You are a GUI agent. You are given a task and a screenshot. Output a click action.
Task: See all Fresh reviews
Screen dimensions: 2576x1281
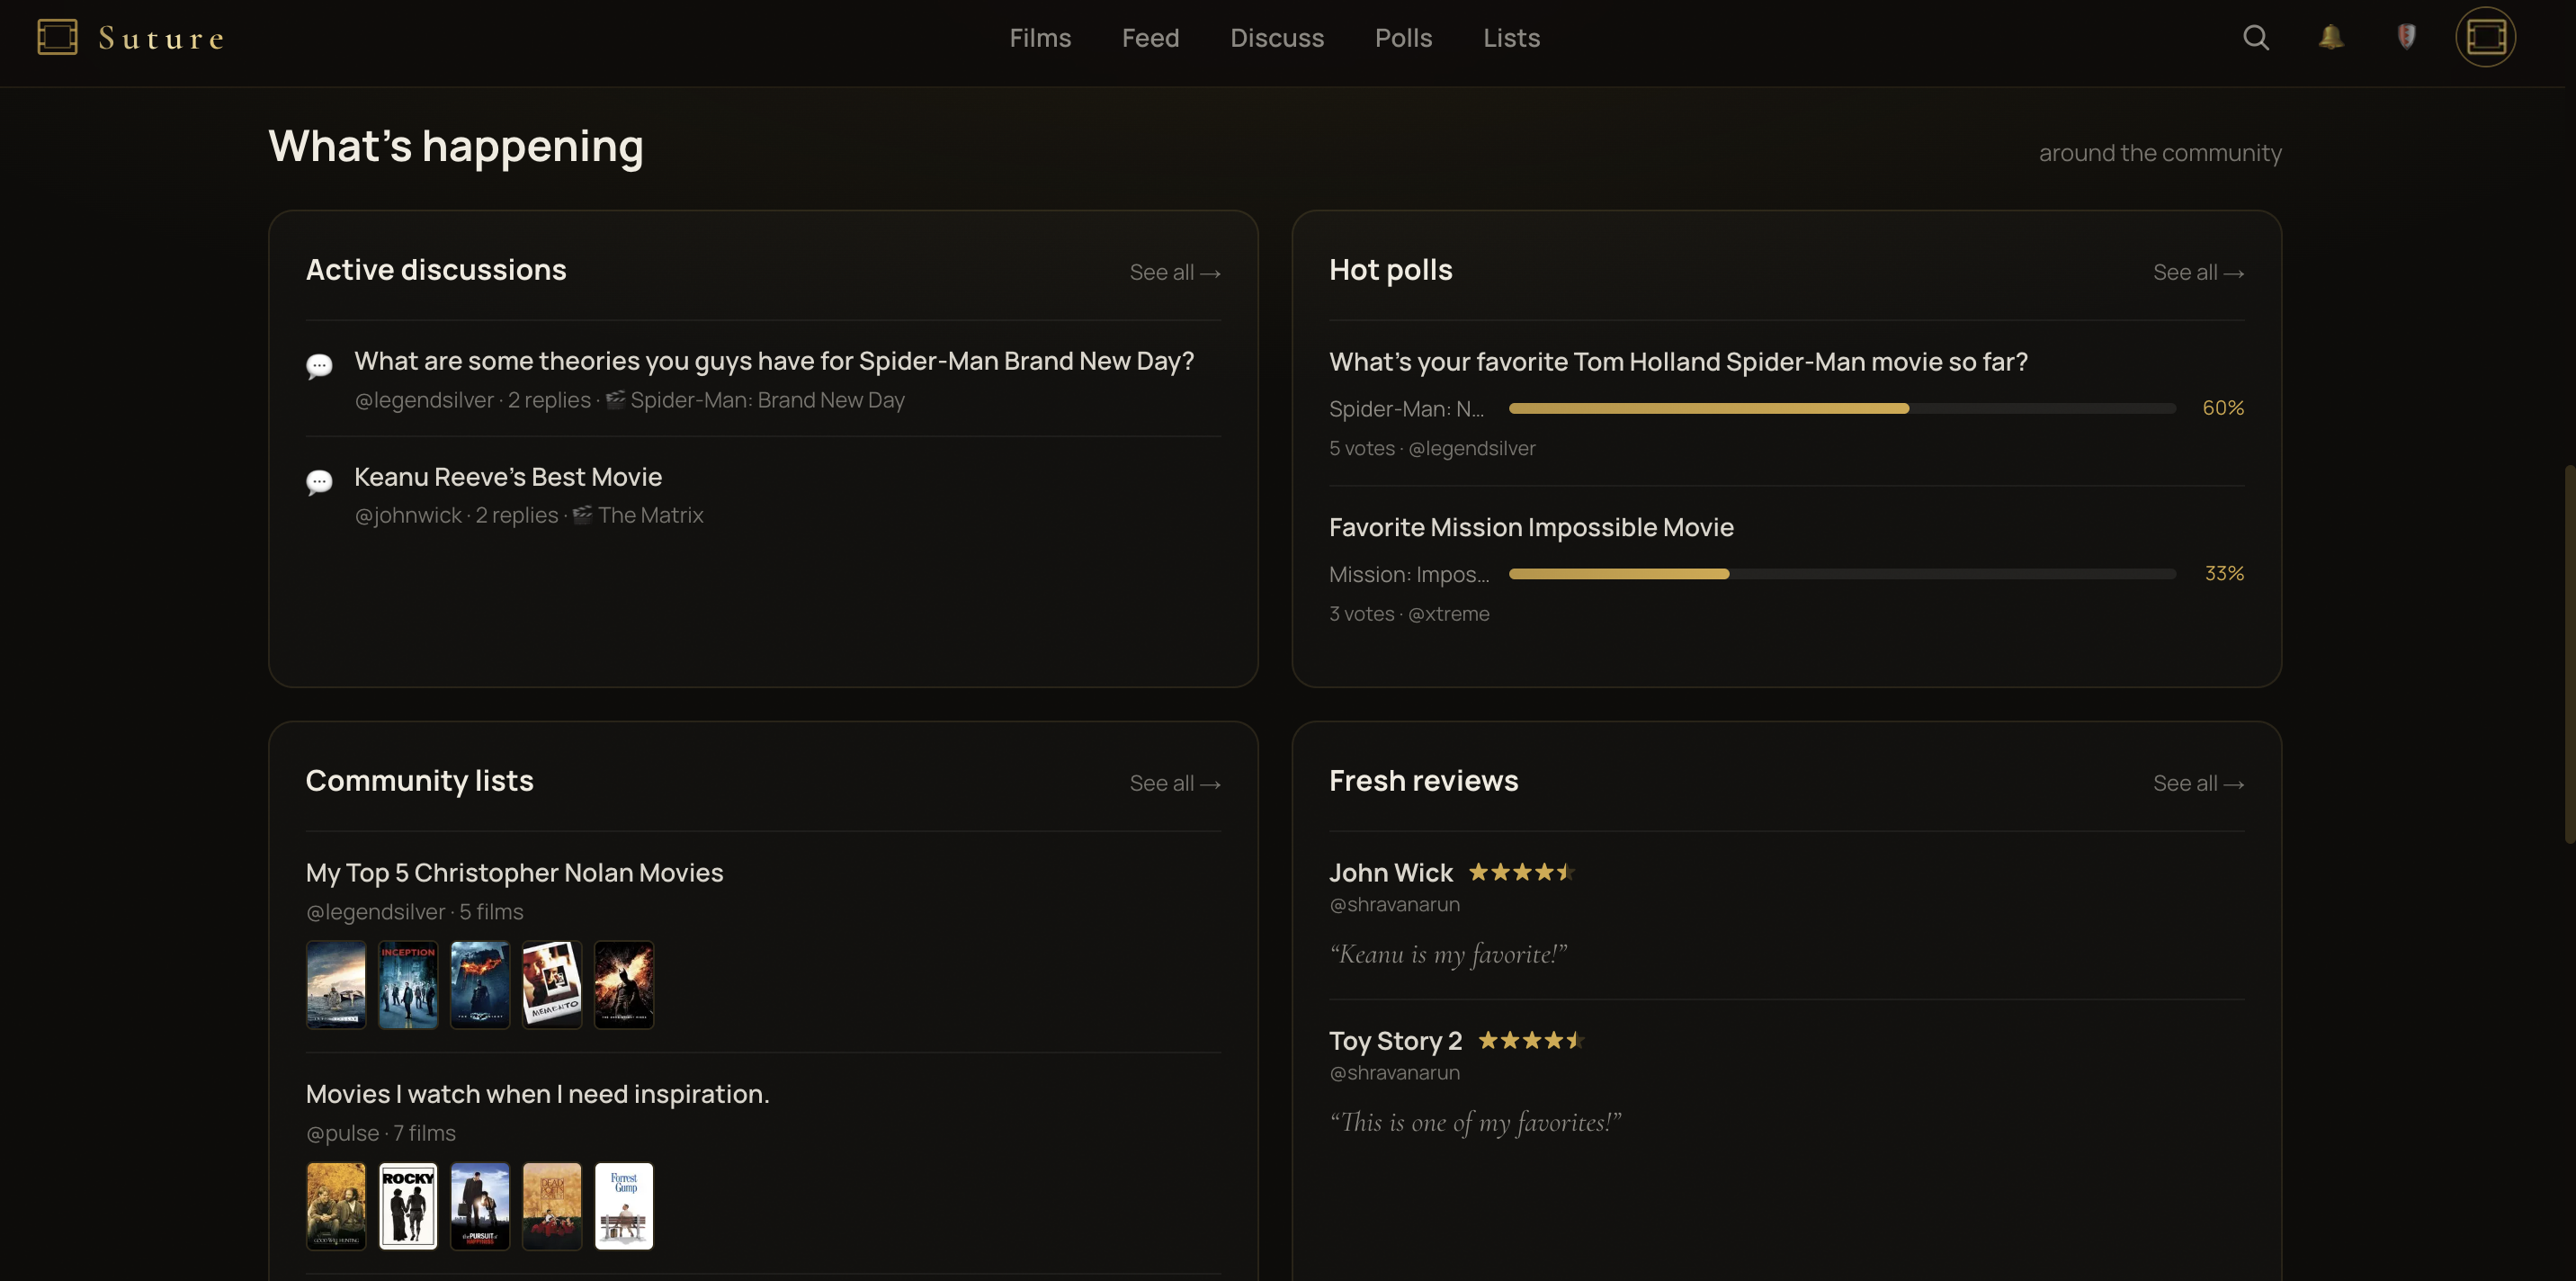click(x=2198, y=783)
